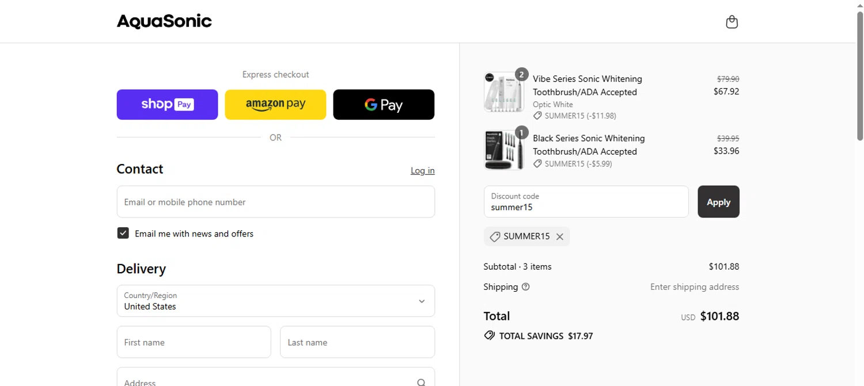Click the Log in link
Screen dimensions: 864x386
423,171
